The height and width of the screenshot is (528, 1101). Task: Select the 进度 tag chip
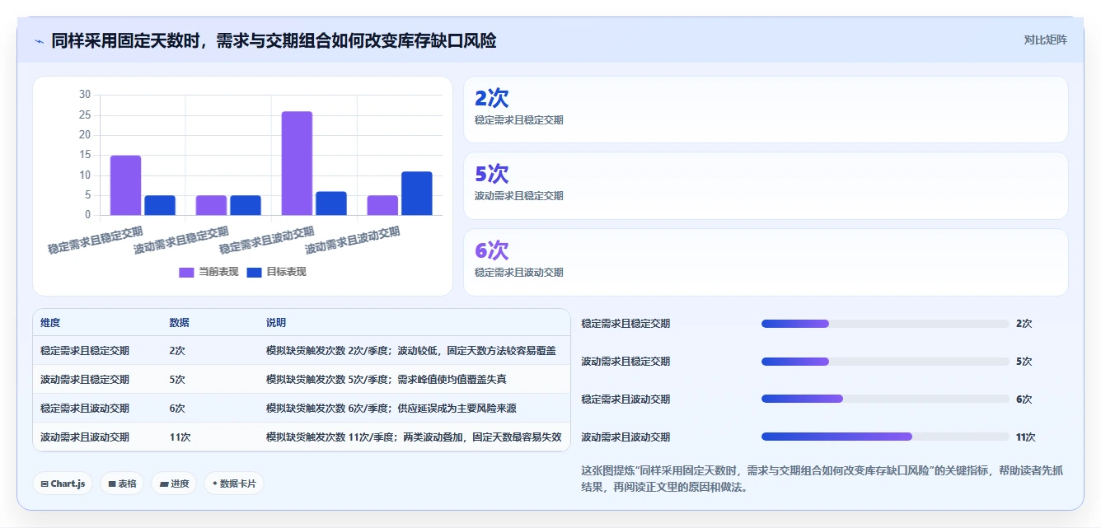click(x=174, y=484)
